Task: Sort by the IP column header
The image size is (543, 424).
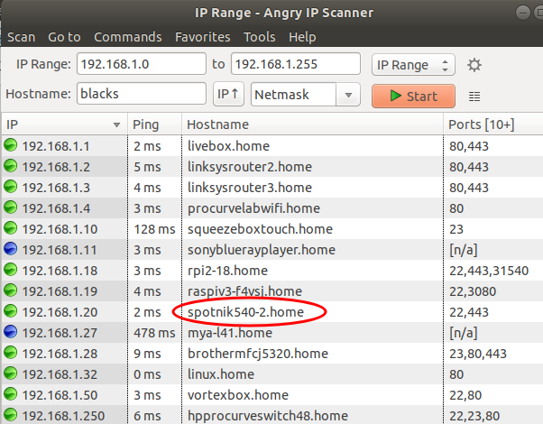Action: point(65,124)
